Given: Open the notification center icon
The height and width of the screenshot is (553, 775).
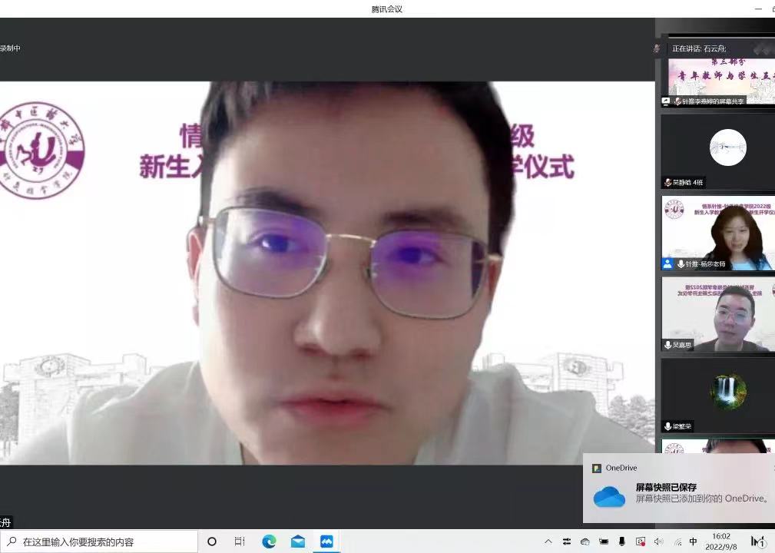Looking at the screenshot, I should pyautogui.click(x=757, y=541).
